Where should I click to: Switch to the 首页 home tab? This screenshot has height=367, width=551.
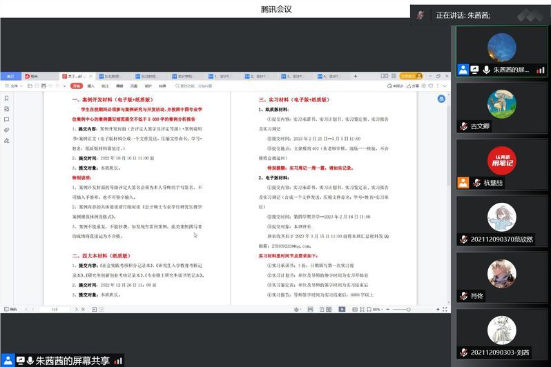click(x=10, y=76)
